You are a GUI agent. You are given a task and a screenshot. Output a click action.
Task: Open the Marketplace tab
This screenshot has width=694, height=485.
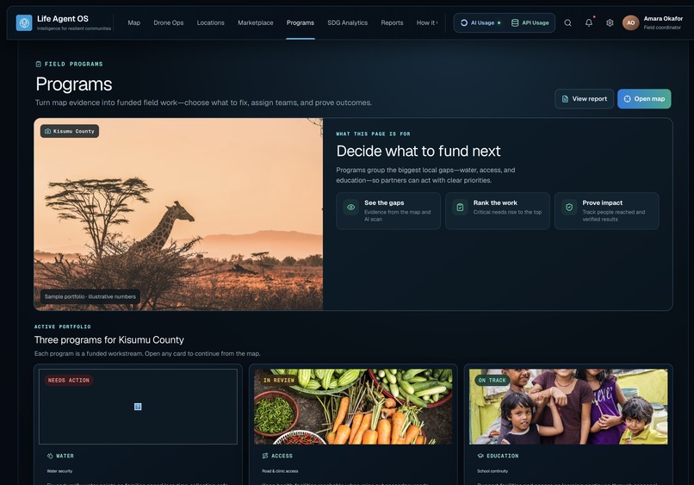click(x=256, y=22)
